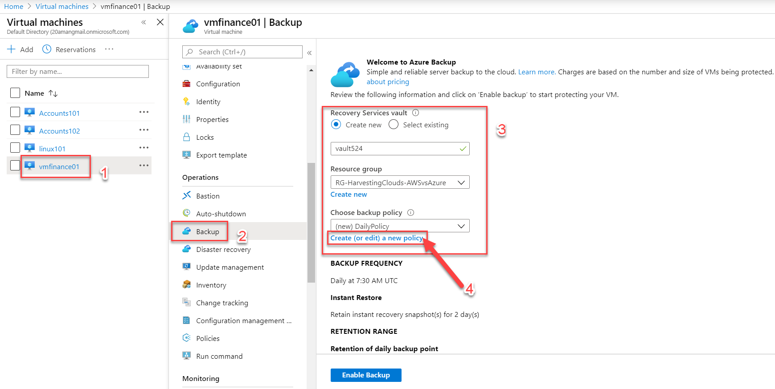Image resolution: width=775 pixels, height=389 pixels.
Task: Go to Virtual machines in breadcrumb
Action: click(62, 6)
